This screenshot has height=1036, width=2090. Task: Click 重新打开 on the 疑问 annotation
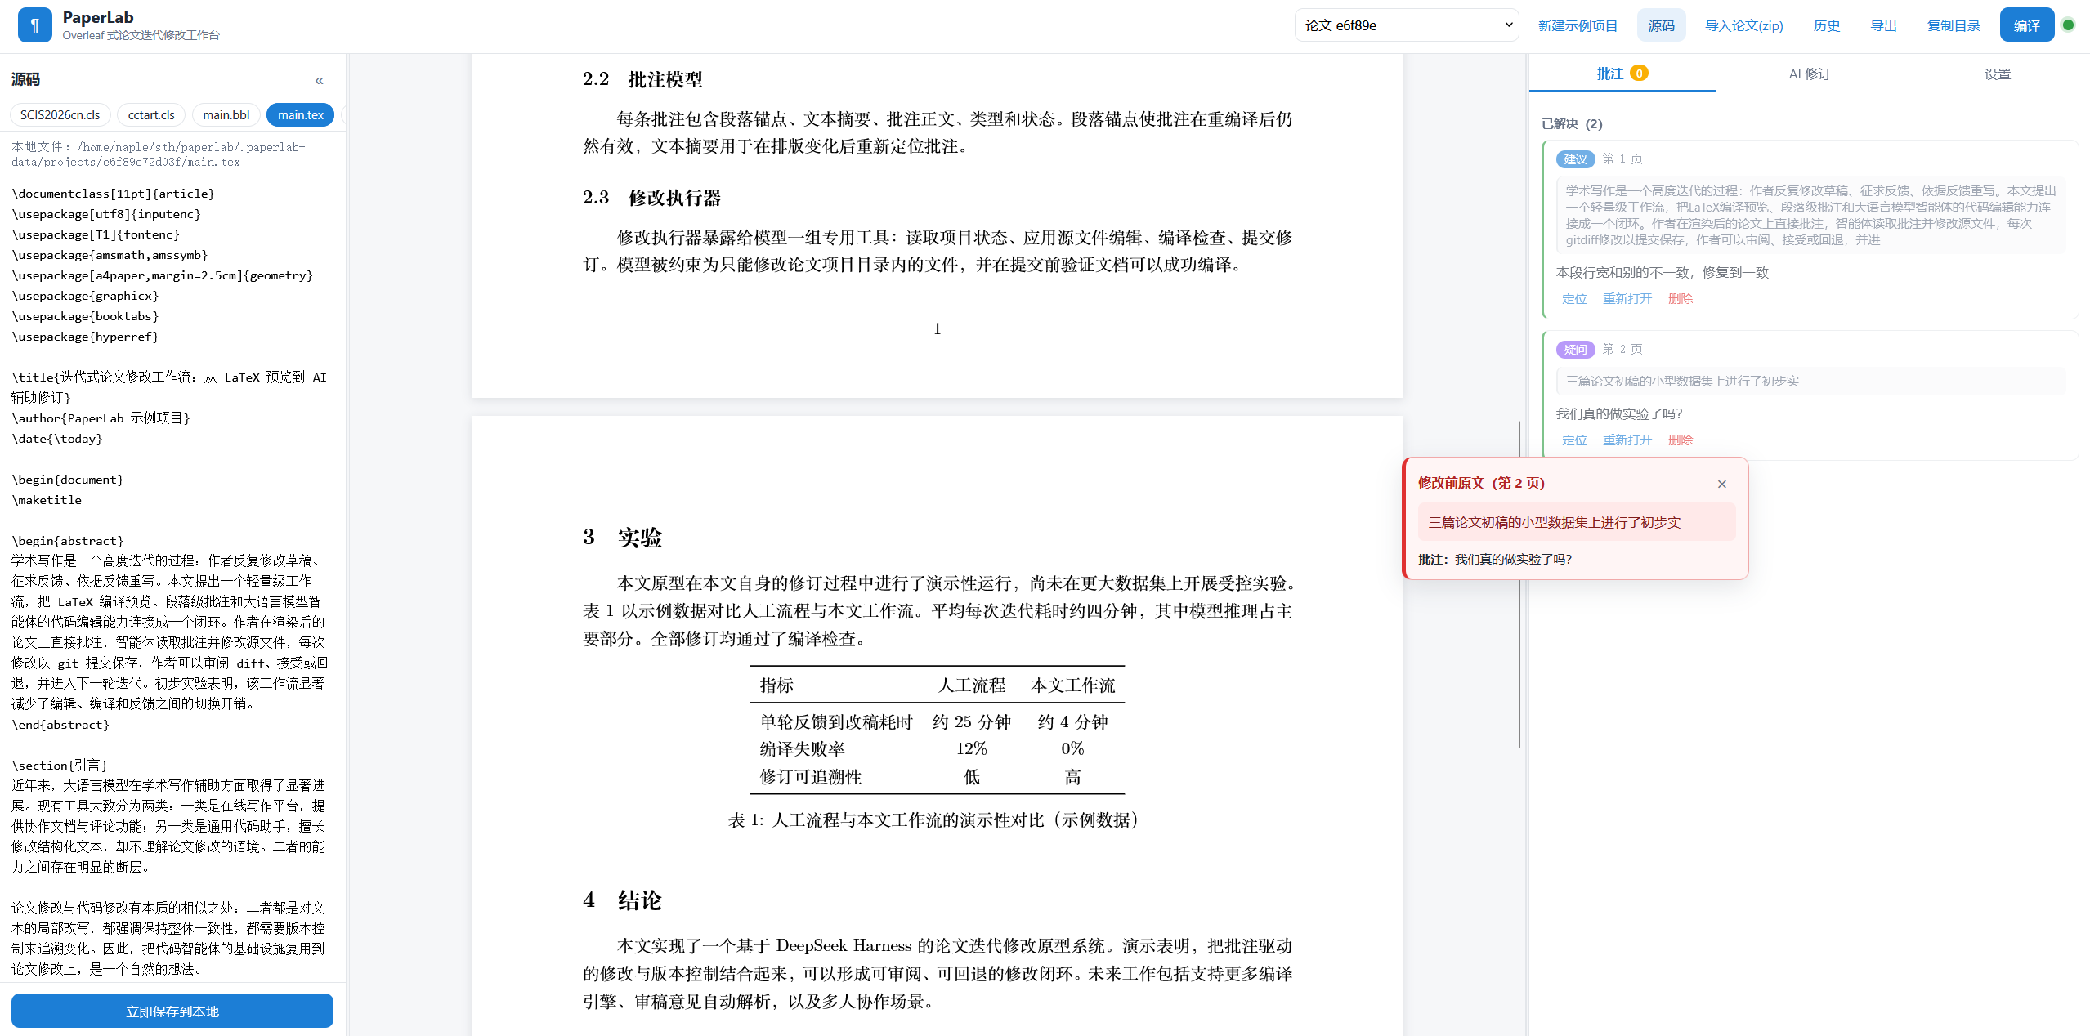1627,440
